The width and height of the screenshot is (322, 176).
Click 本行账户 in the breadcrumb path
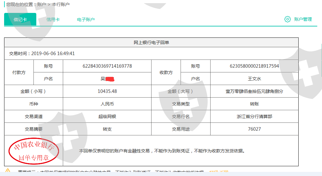(x=61, y=4)
